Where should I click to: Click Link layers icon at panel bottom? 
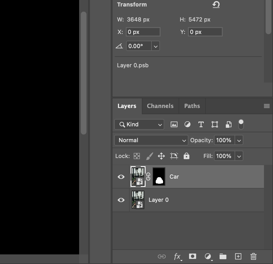(x=162, y=257)
